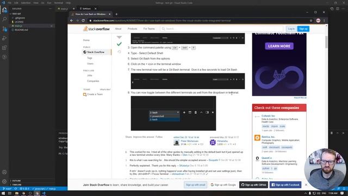
Task: Open the Help menu in VS Code
Action: coord(68,3)
